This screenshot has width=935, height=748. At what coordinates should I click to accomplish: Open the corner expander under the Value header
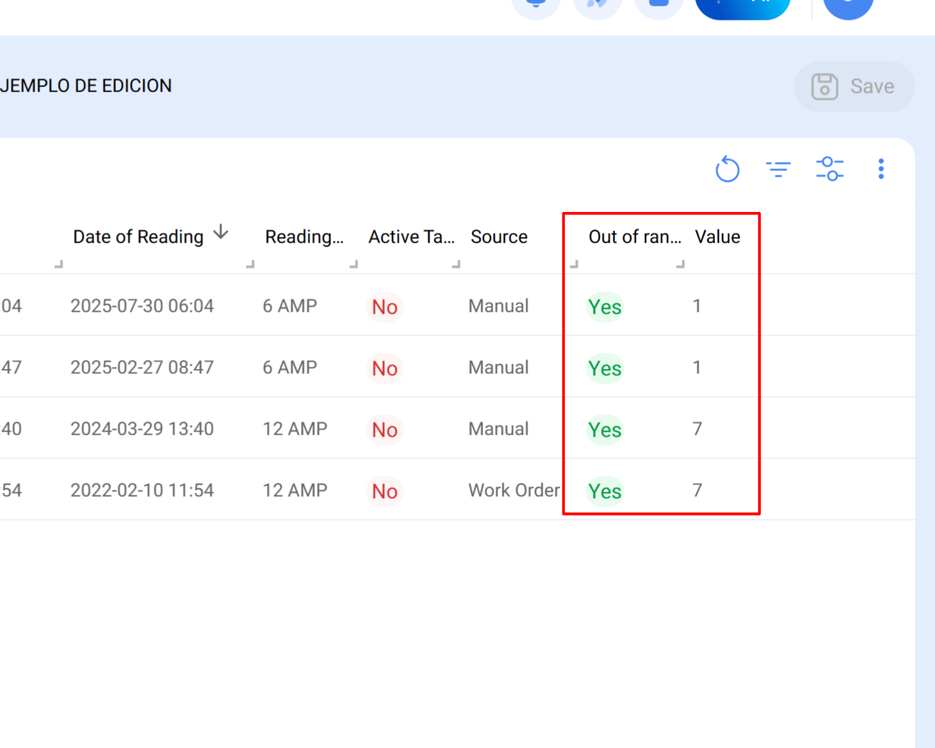point(681,263)
